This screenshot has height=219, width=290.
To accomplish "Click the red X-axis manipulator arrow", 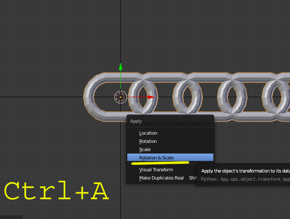I will click(x=151, y=97).
